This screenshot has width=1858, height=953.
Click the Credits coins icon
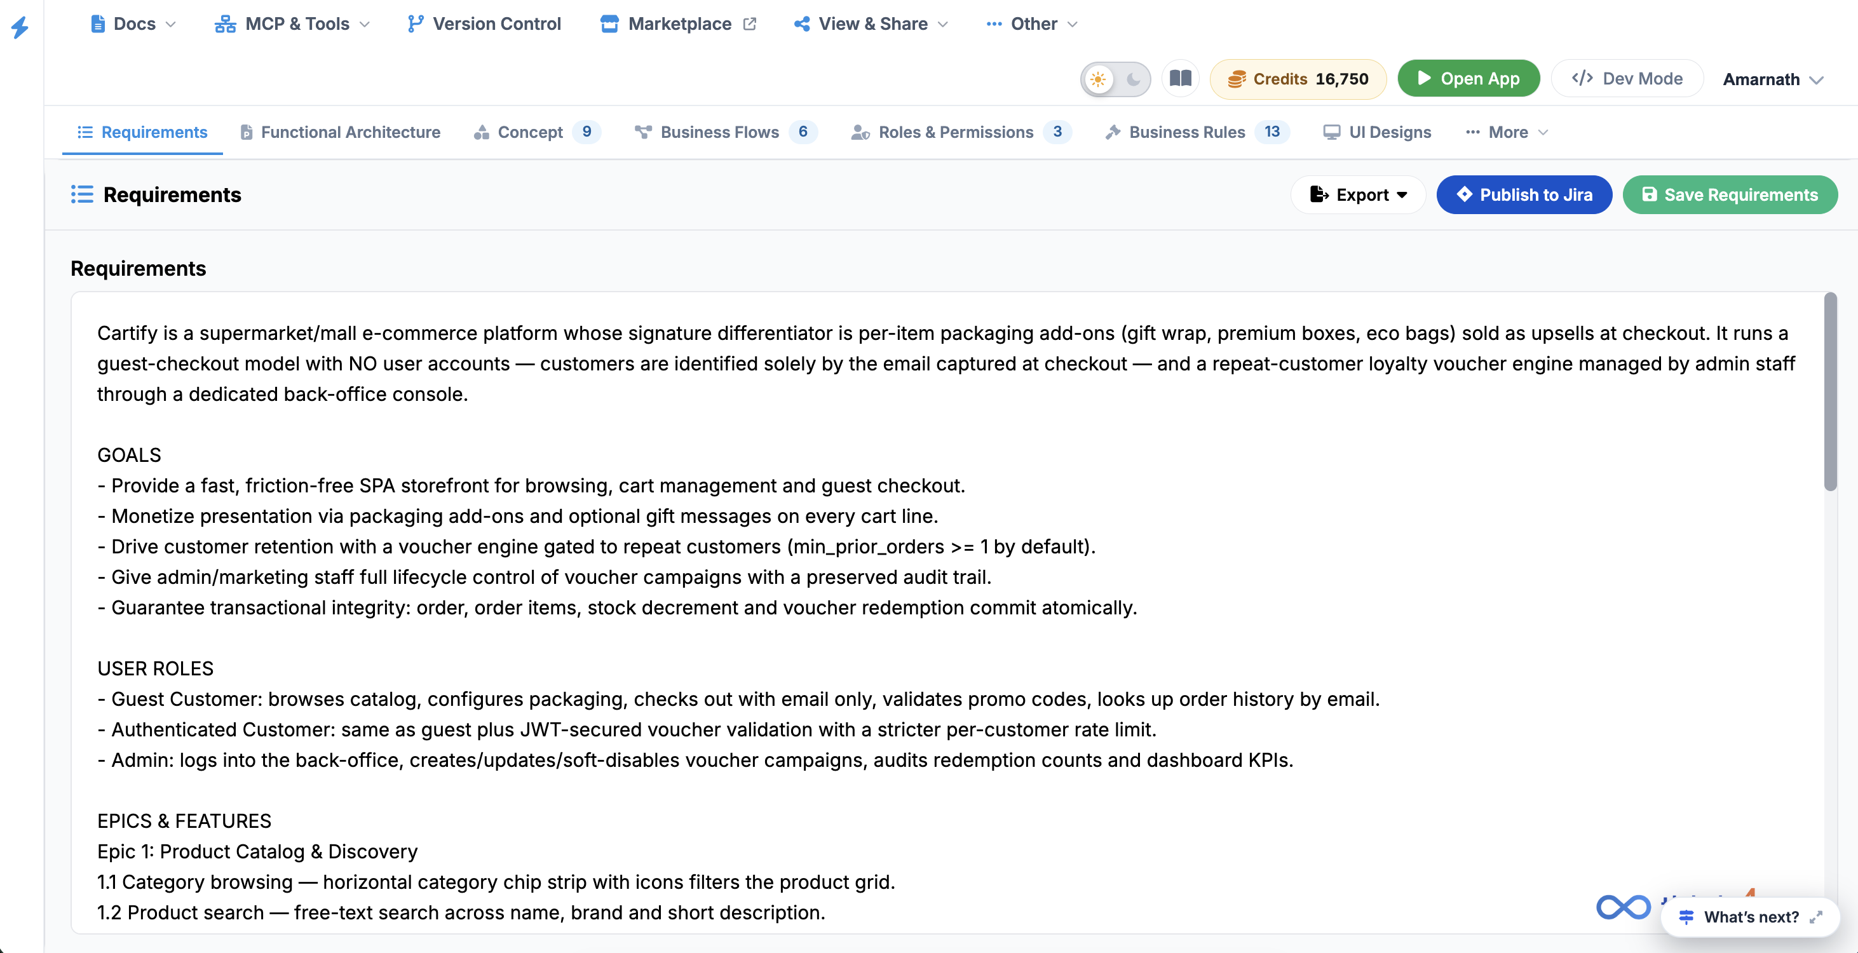point(1237,79)
